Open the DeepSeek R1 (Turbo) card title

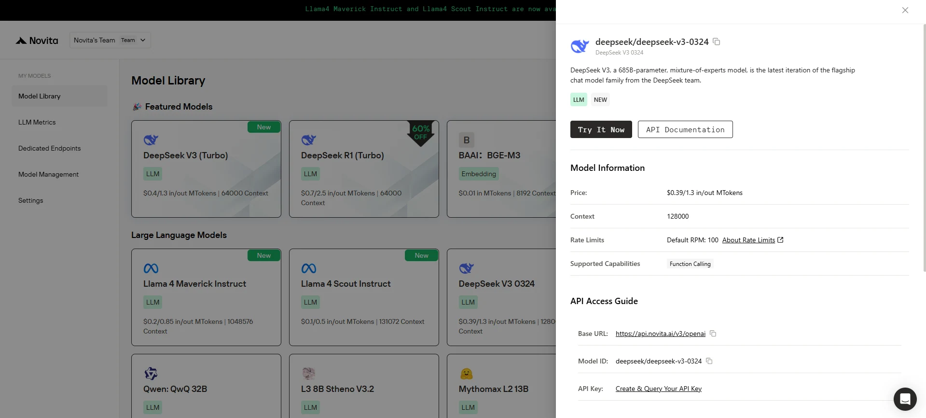(x=343, y=155)
